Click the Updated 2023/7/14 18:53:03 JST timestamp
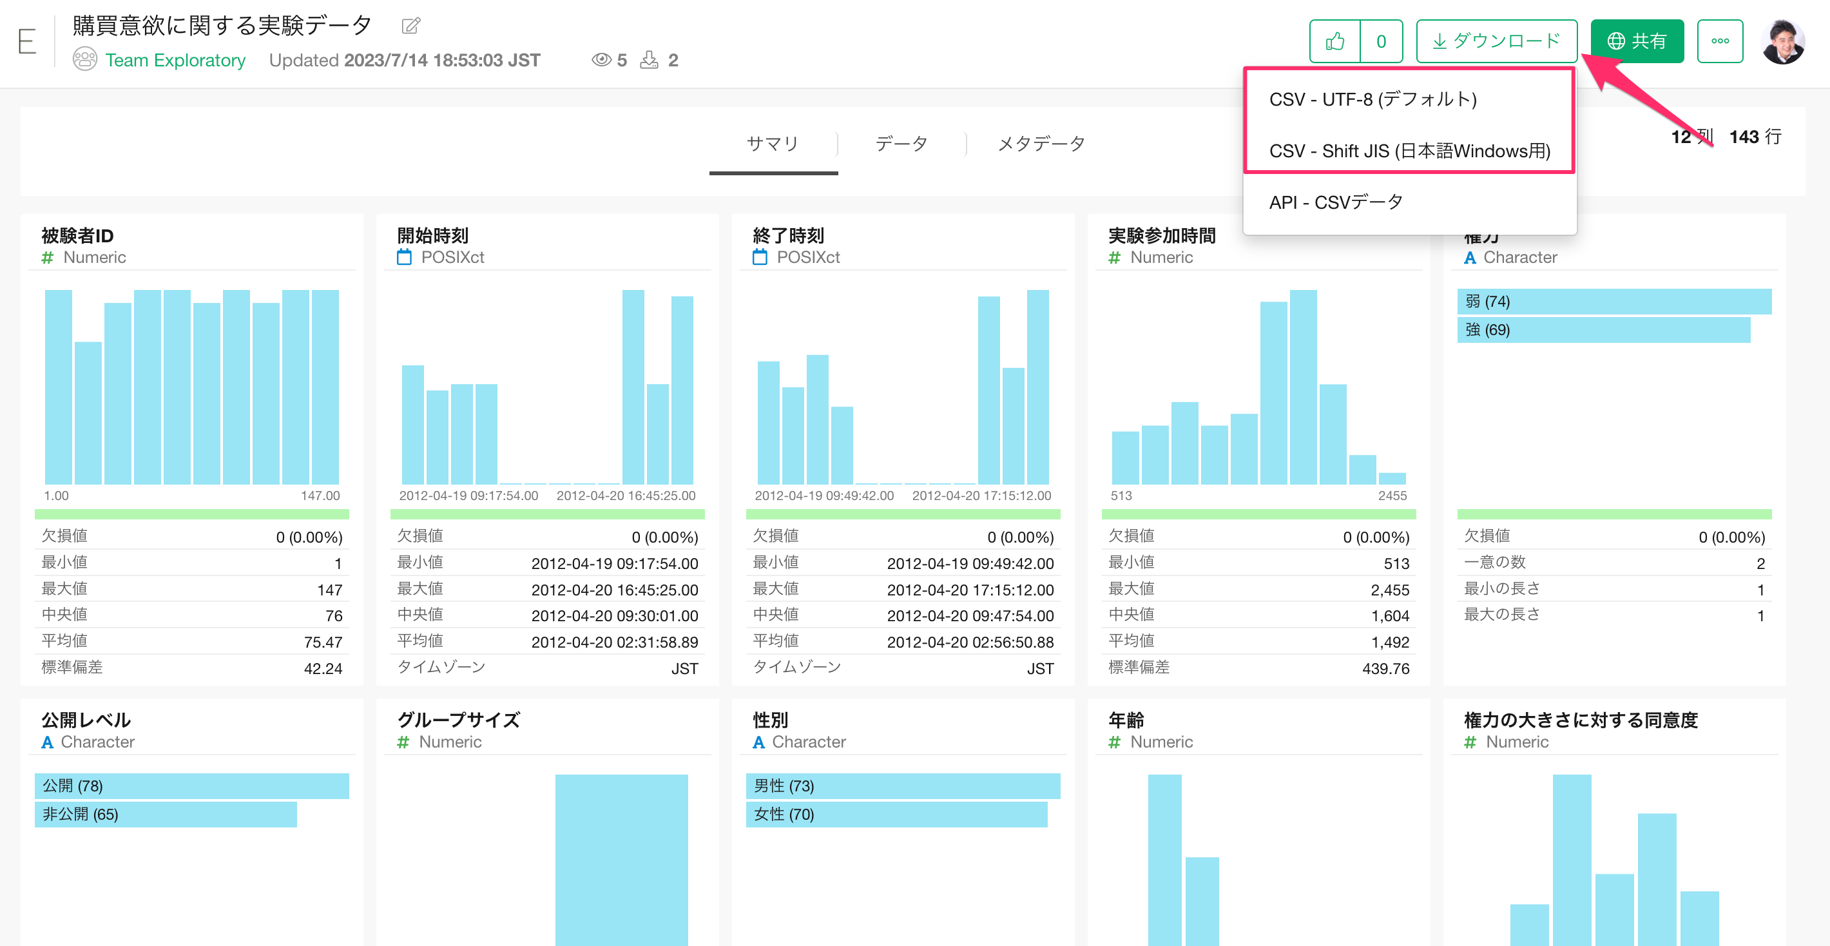 coord(404,61)
